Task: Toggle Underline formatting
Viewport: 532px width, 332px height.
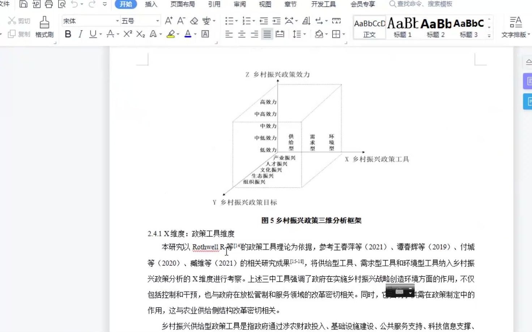Action: tap(93, 34)
